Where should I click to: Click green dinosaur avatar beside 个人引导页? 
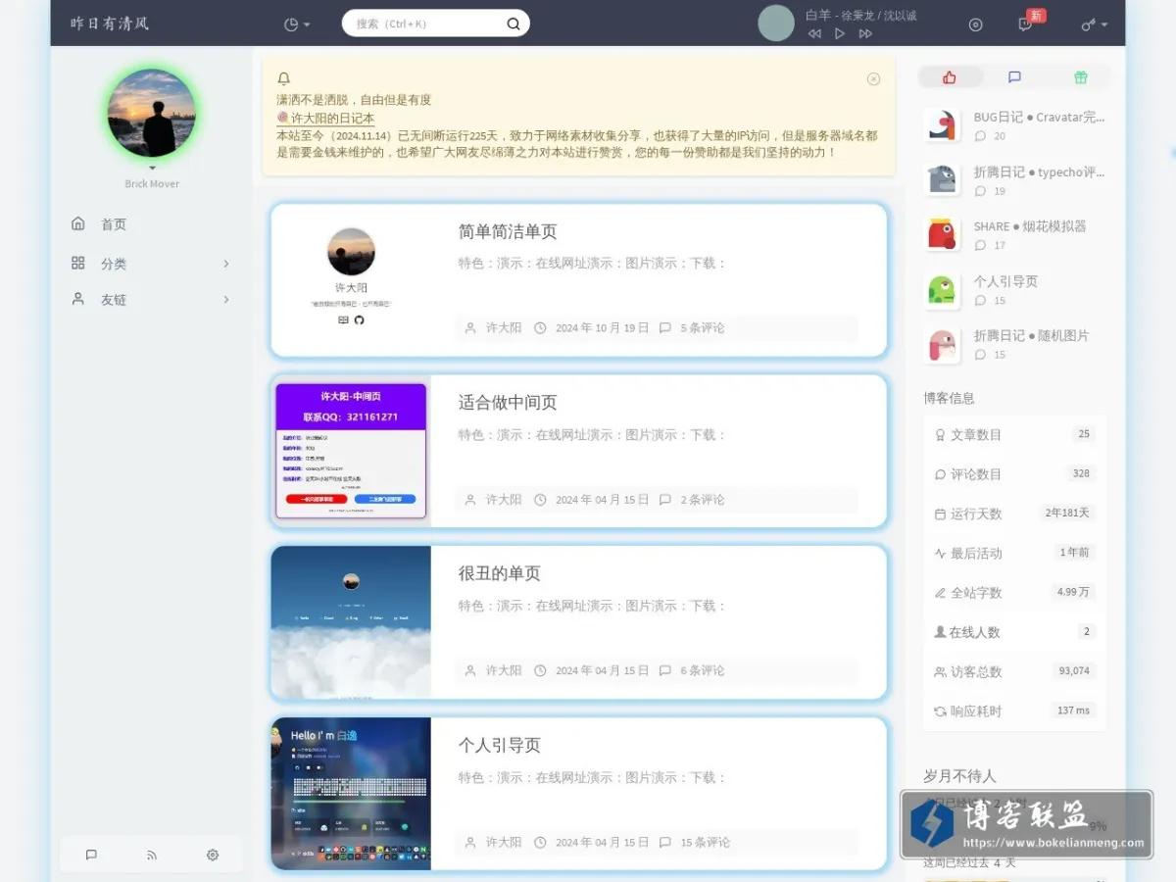coord(942,290)
